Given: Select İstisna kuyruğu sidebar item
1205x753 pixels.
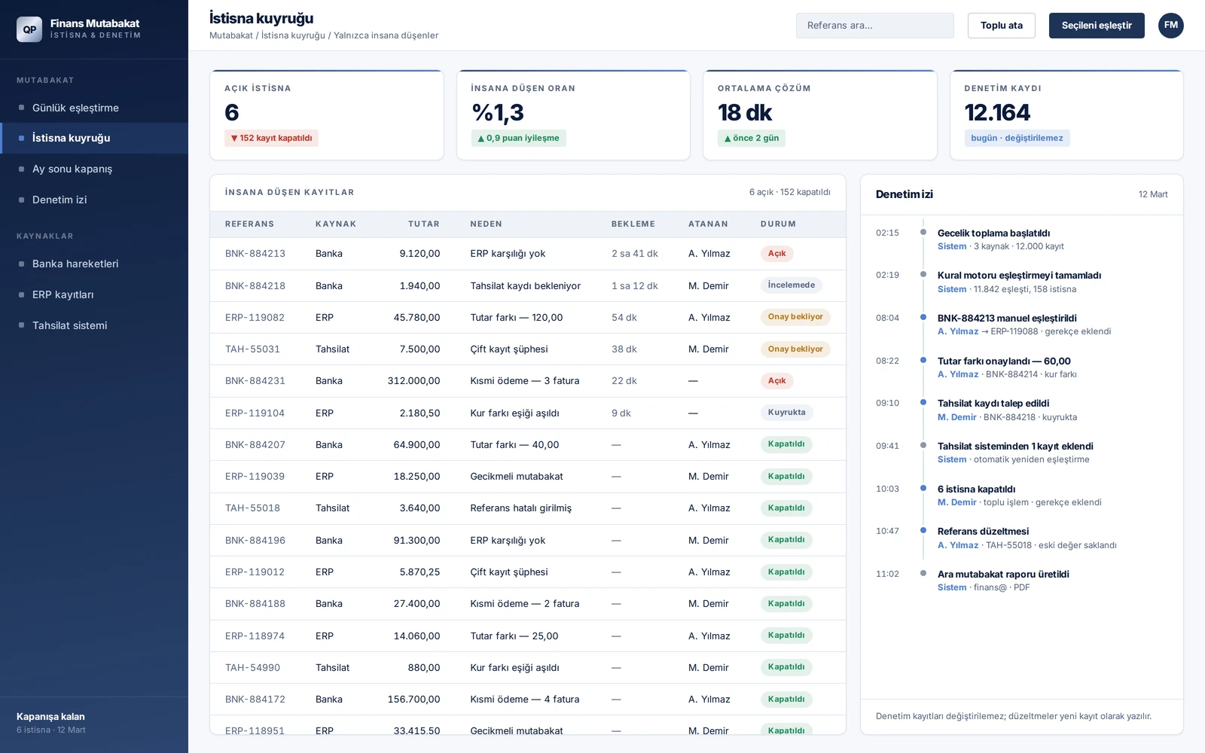Looking at the screenshot, I should click(94, 138).
